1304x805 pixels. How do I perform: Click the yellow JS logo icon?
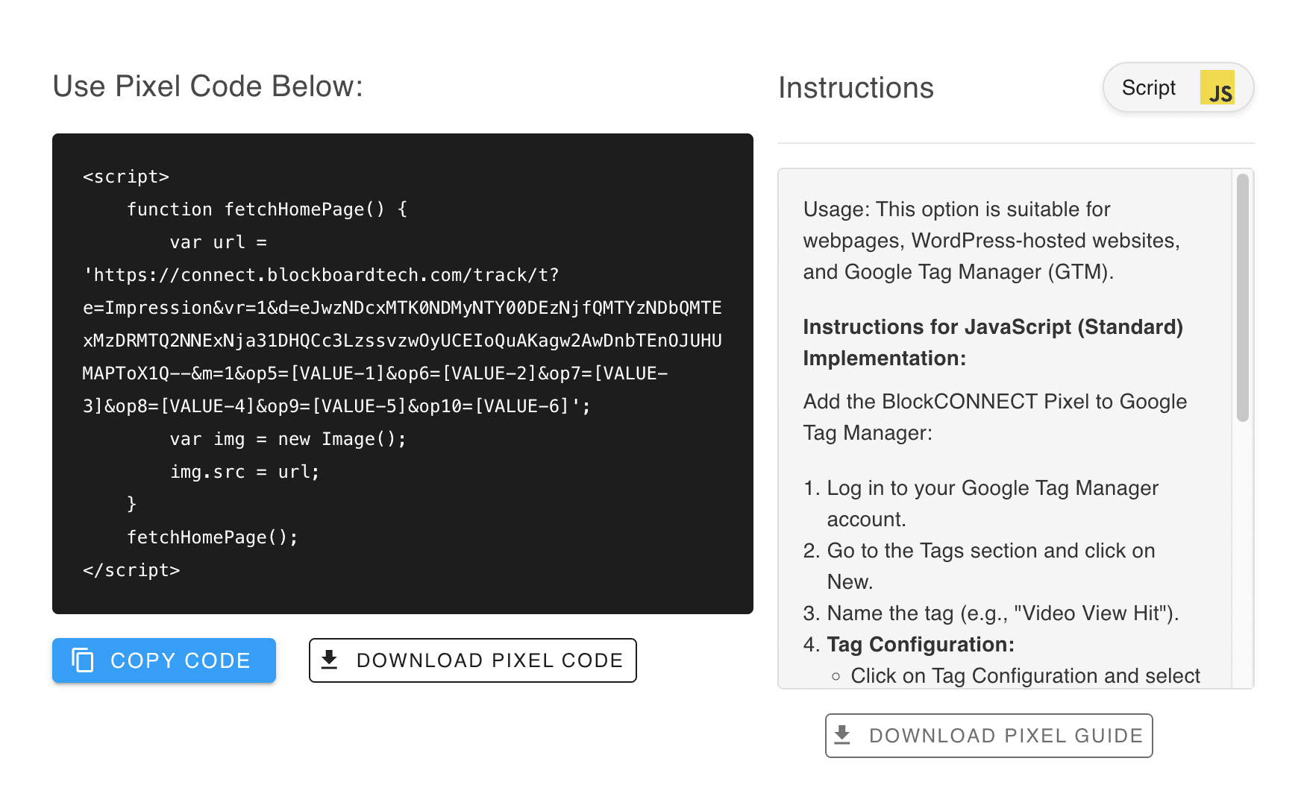1217,88
